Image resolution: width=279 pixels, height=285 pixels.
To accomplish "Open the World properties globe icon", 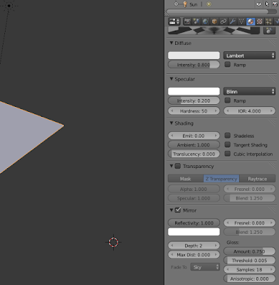I will point(205,21).
